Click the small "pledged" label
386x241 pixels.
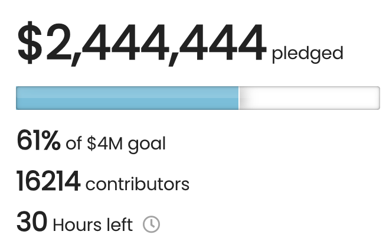(x=307, y=54)
